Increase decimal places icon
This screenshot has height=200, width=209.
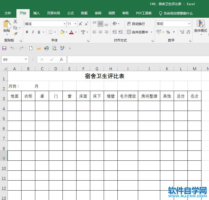182,32
